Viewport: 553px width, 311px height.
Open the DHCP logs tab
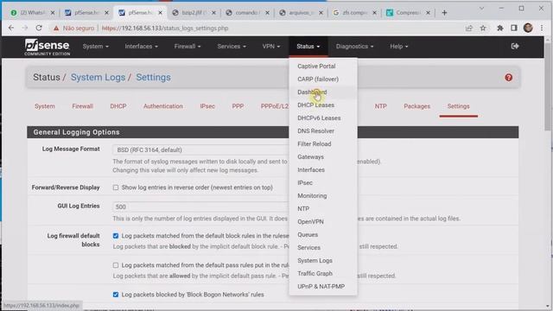[118, 106]
